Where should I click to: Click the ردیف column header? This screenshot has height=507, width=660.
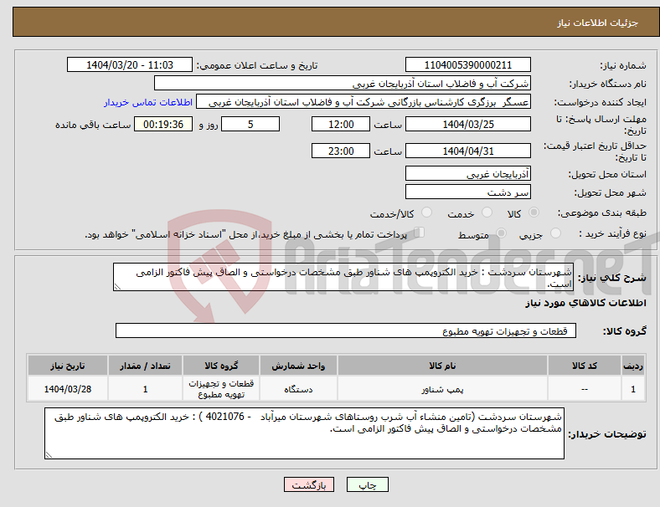coord(632,366)
